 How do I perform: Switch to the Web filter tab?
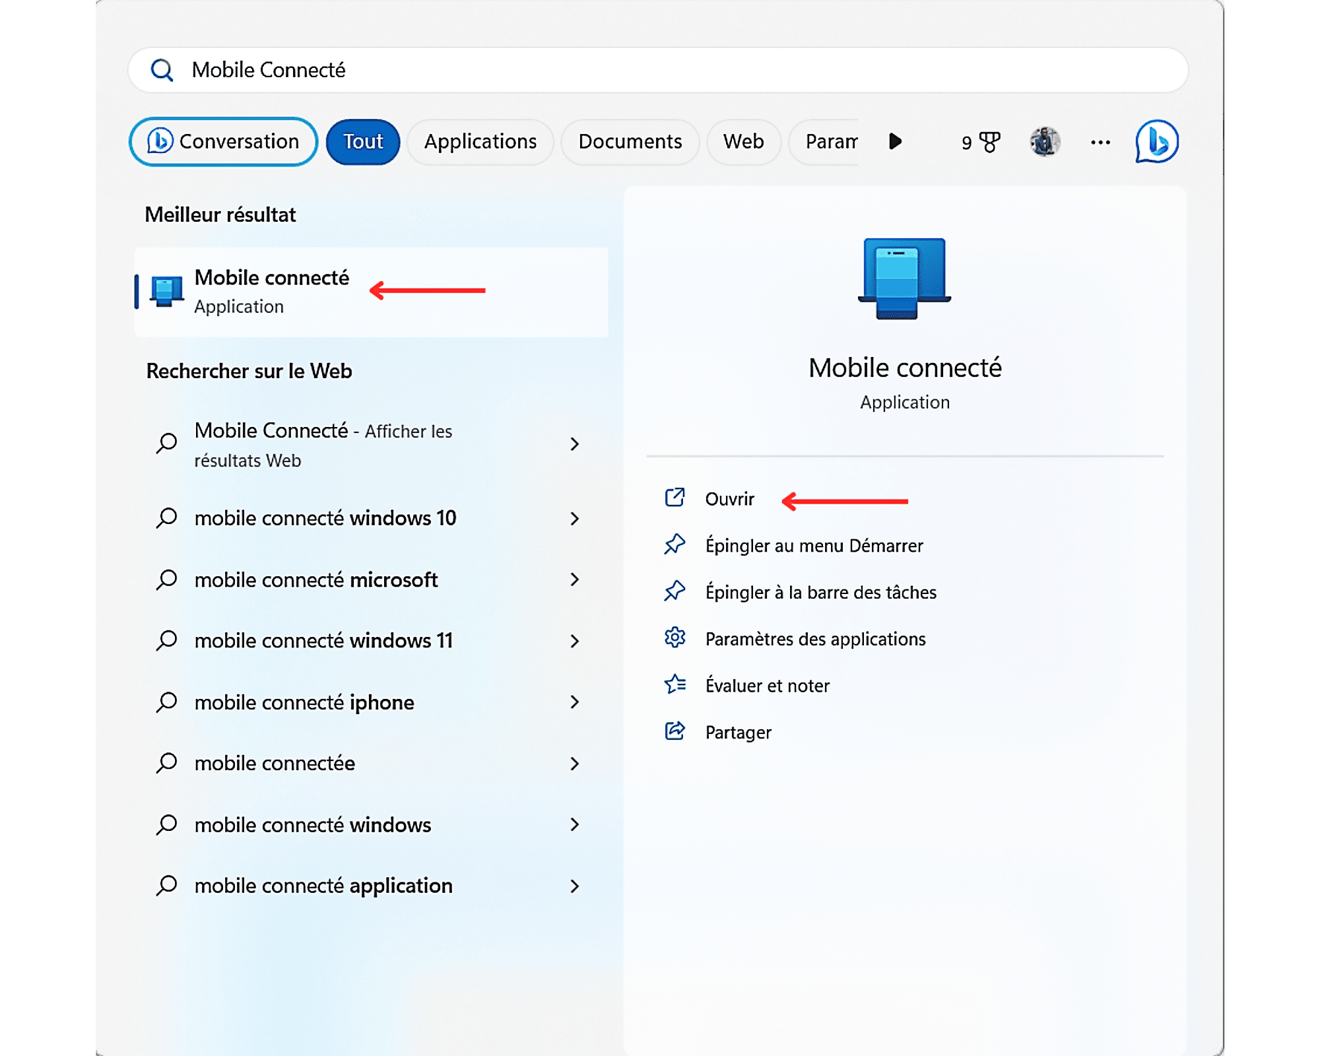(743, 141)
